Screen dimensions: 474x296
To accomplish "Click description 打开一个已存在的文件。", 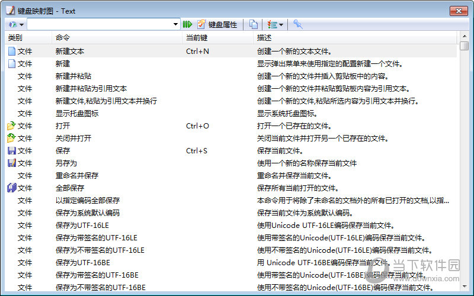I will coord(294,126).
